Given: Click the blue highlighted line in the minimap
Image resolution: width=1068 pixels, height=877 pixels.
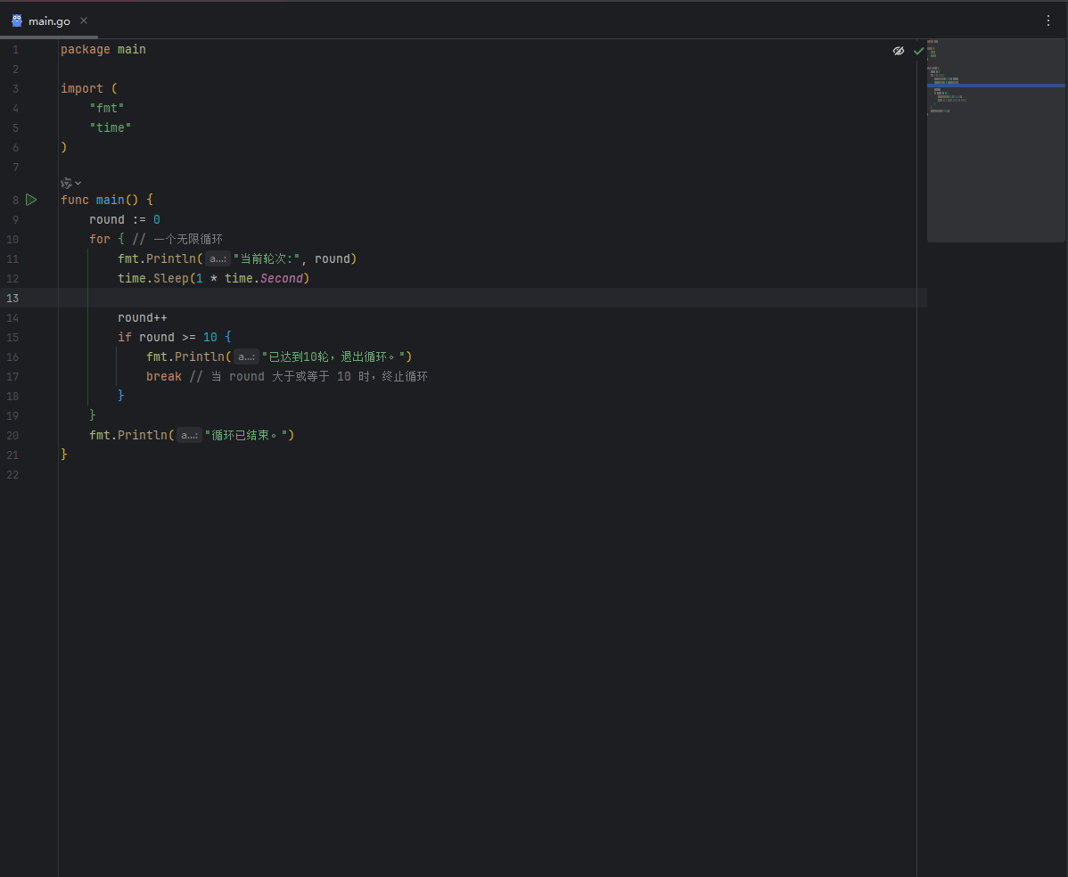Looking at the screenshot, I should [996, 84].
